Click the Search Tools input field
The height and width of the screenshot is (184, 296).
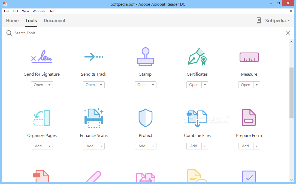coord(148,33)
